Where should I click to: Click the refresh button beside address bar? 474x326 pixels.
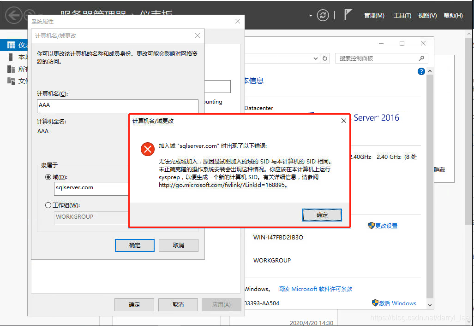[x=325, y=58]
